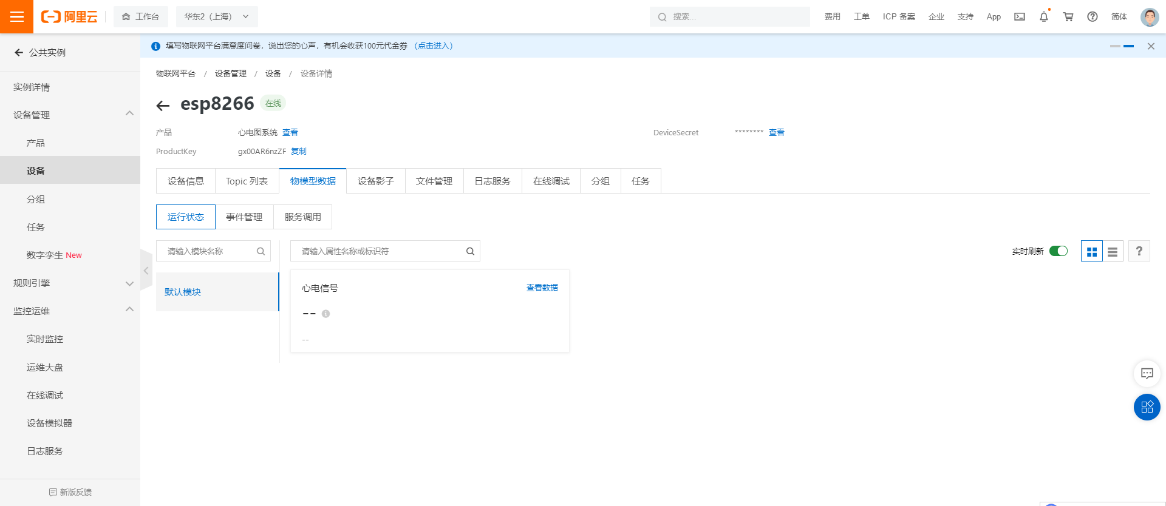
Task: Click the Alibaba Cloud logo
Action: [69, 17]
